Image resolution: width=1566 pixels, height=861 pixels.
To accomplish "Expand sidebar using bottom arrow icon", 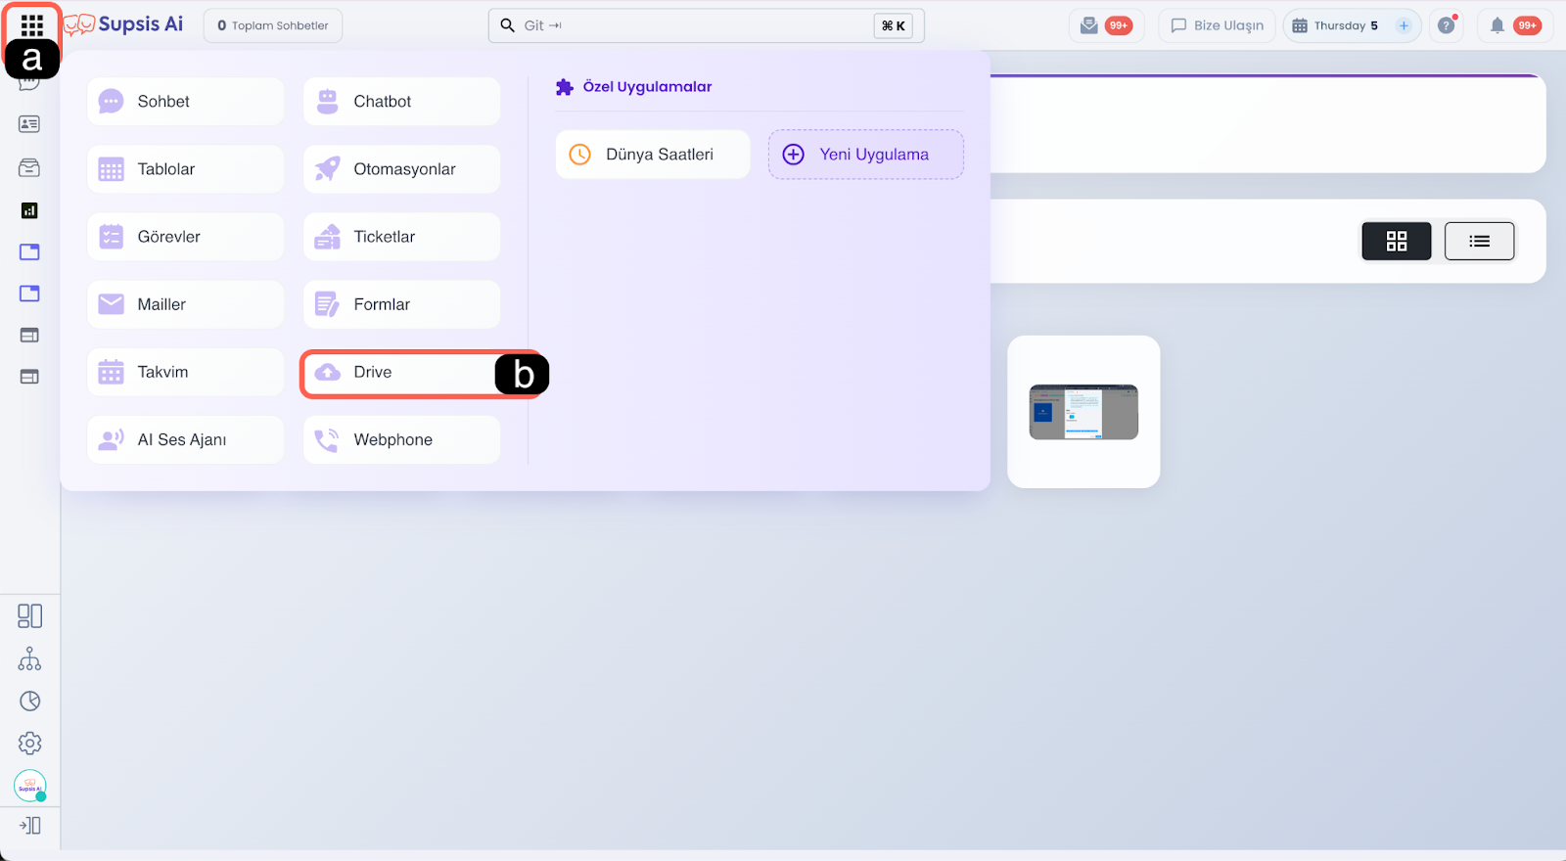I will click(29, 826).
